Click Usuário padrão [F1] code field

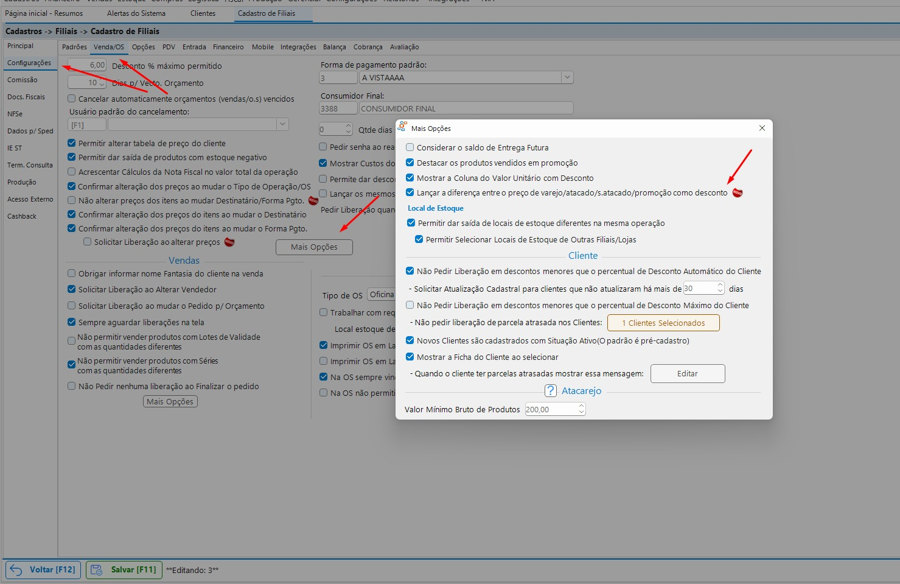[x=87, y=124]
